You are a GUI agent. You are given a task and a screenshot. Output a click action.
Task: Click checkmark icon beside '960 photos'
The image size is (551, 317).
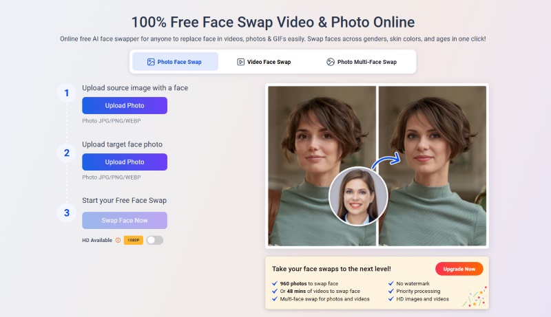tap(275, 283)
